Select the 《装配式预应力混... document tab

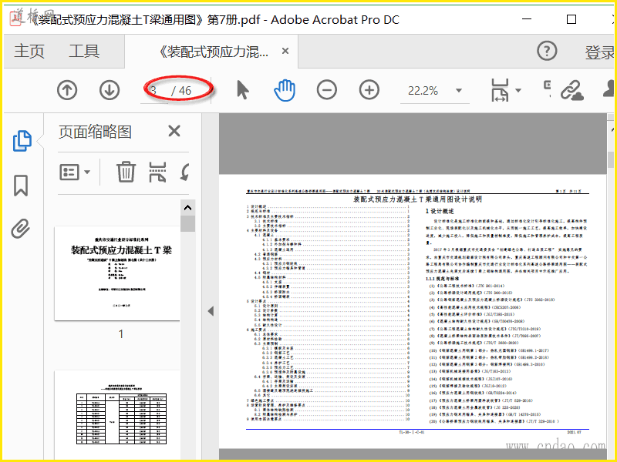pos(214,52)
